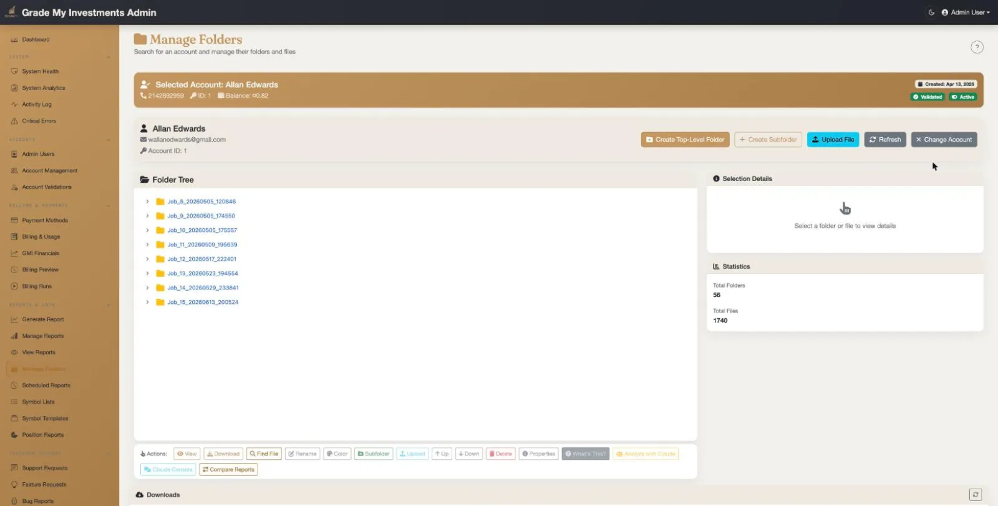Image resolution: width=998 pixels, height=506 pixels.
Task: Click the Downloads refresh icon
Action: (976, 495)
